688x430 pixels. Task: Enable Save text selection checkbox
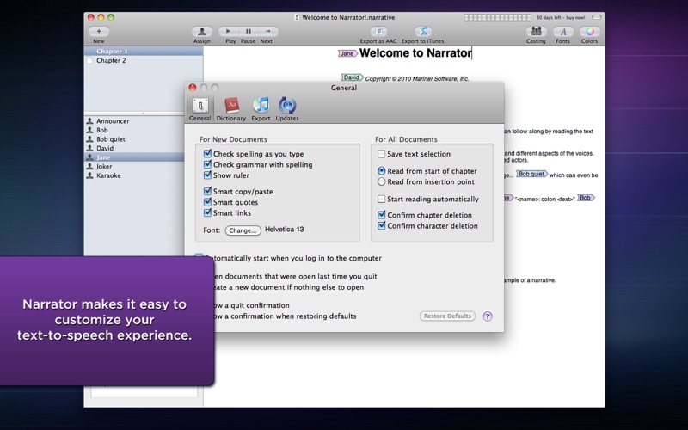(381, 154)
